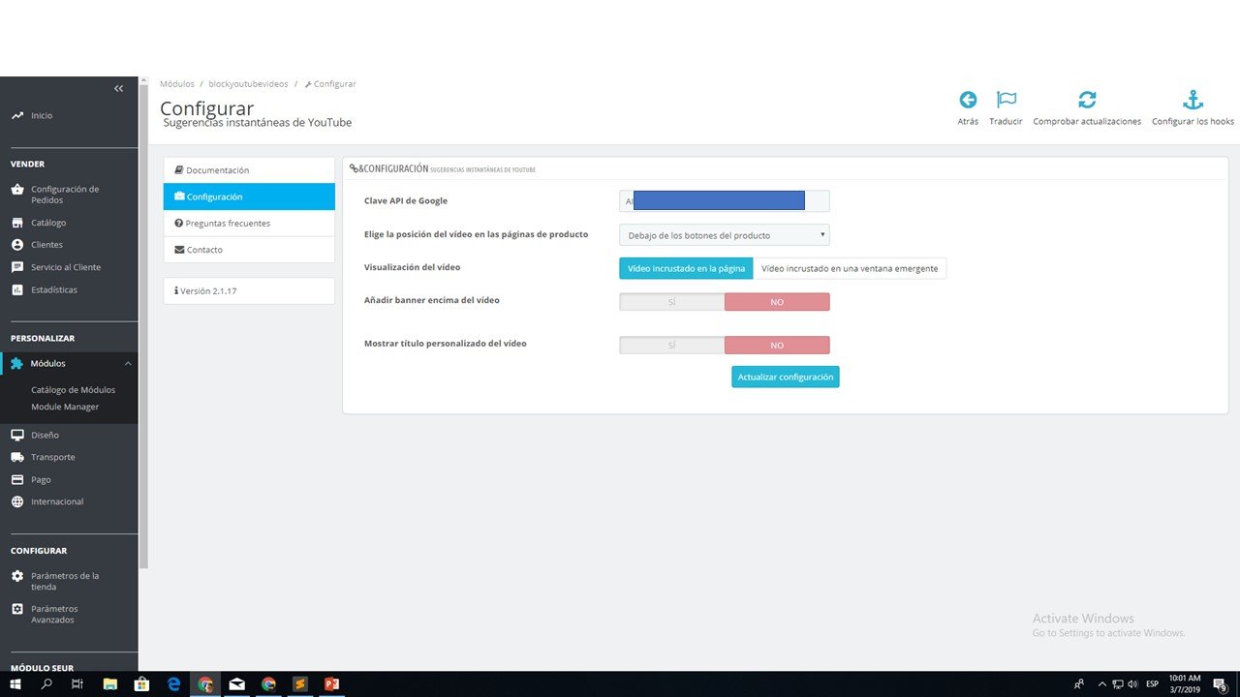
Task: Open the Contacto tab
Action: pyautogui.click(x=249, y=250)
